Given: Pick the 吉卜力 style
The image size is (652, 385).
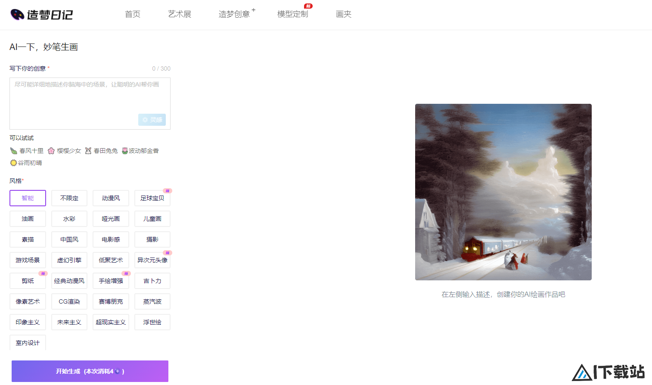Looking at the screenshot, I should [152, 281].
